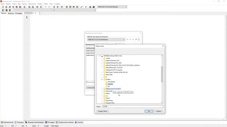Click the Find toolbar icon

pos(29,7)
